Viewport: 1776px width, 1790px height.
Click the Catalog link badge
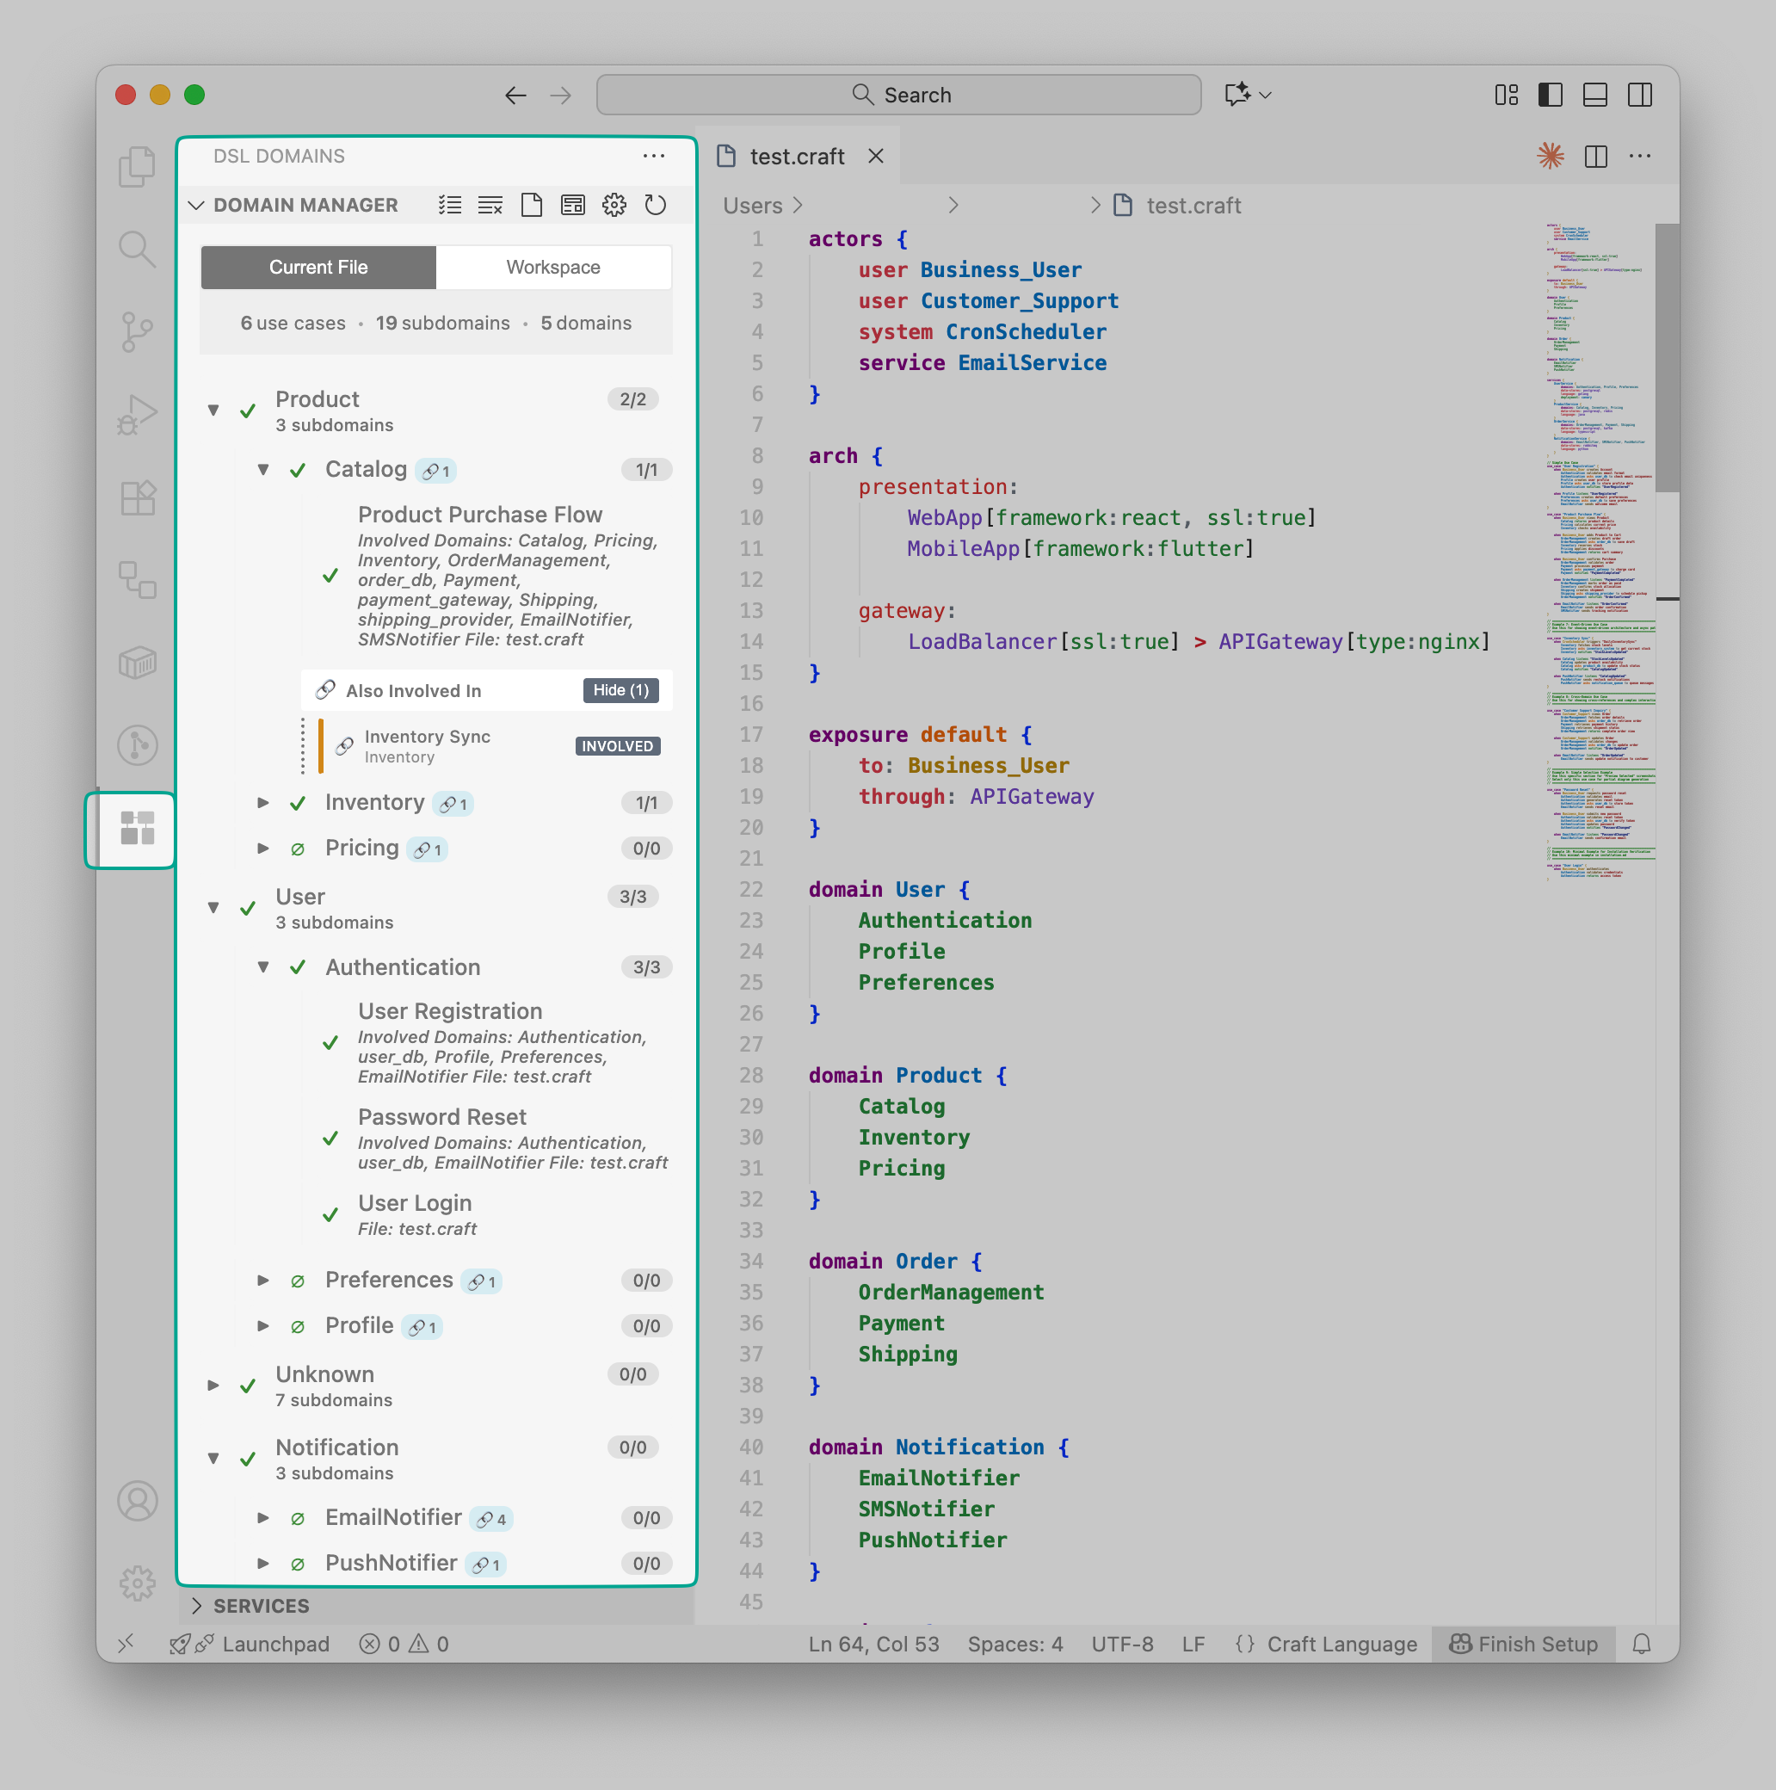point(435,471)
